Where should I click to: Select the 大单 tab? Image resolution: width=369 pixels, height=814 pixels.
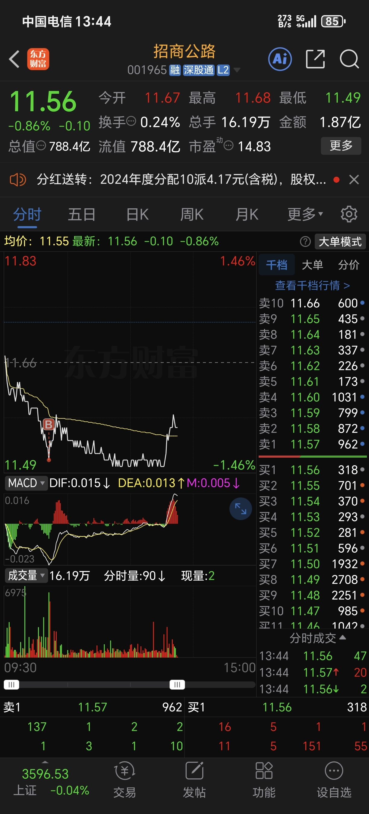(x=312, y=265)
